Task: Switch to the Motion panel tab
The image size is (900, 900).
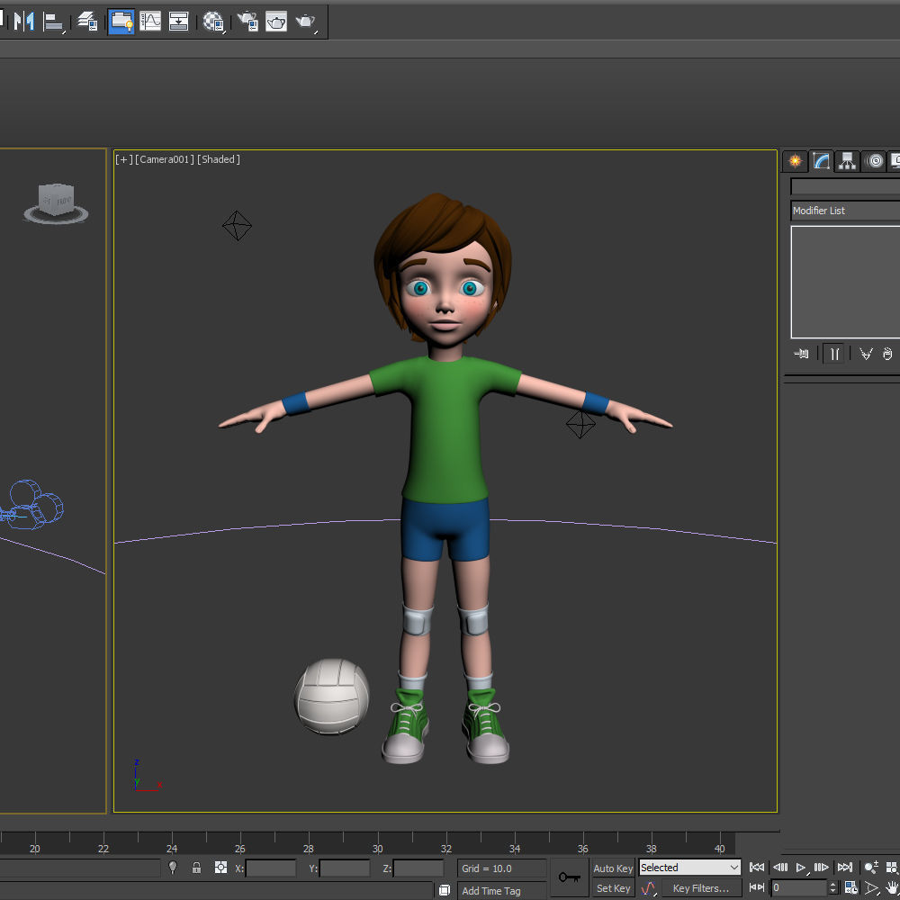Action: [x=875, y=161]
